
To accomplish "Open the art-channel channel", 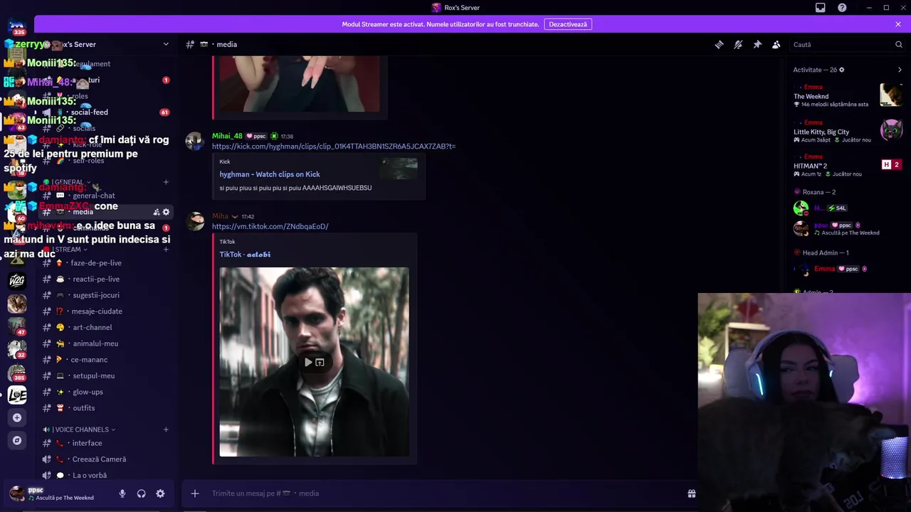I will point(93,328).
